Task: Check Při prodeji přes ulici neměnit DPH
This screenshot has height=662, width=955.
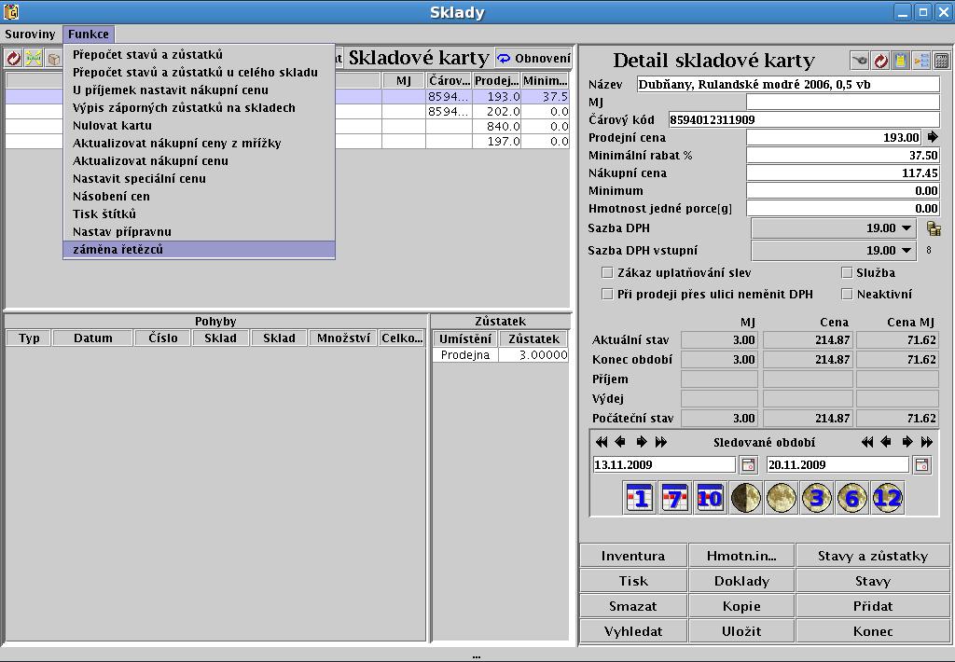Action: pyautogui.click(x=606, y=294)
